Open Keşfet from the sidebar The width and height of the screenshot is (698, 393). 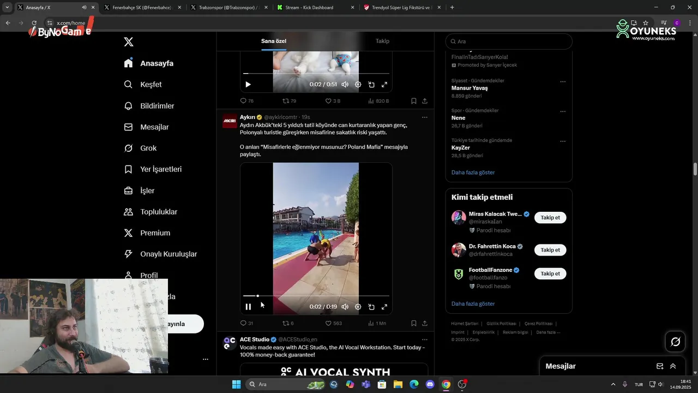142,85
